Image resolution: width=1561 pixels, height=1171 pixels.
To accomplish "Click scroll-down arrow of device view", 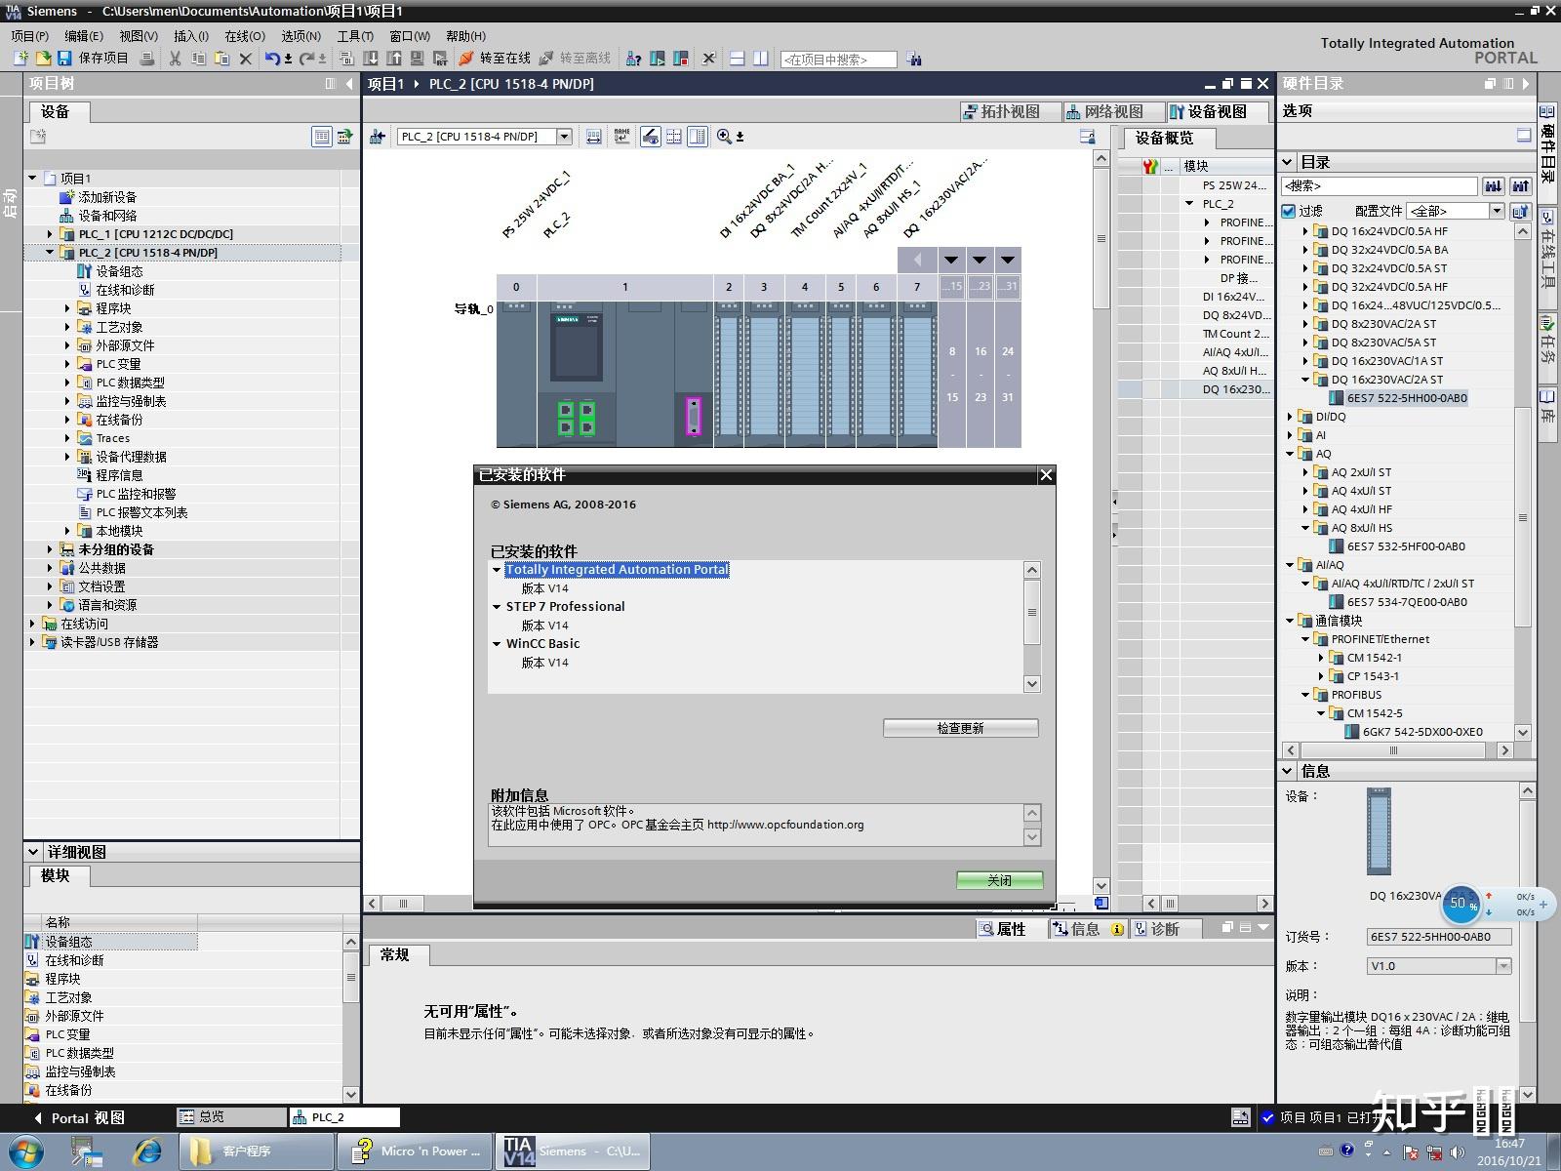I will pos(1101,886).
